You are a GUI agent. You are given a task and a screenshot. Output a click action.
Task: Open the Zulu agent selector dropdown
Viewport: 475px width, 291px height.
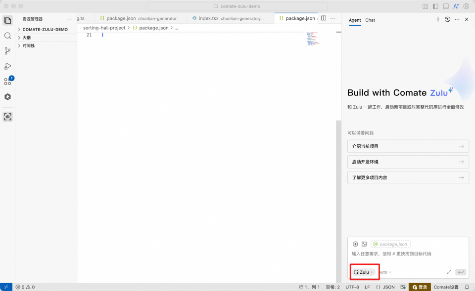click(364, 272)
